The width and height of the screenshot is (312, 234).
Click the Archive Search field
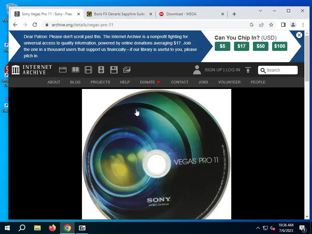tap(278, 70)
